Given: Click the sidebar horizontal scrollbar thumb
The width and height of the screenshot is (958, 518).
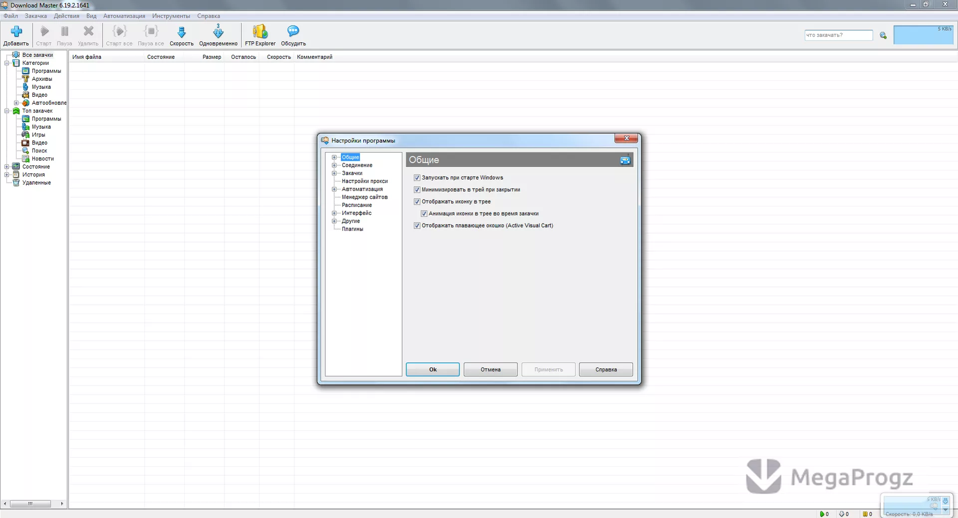Looking at the screenshot, I should [x=30, y=504].
